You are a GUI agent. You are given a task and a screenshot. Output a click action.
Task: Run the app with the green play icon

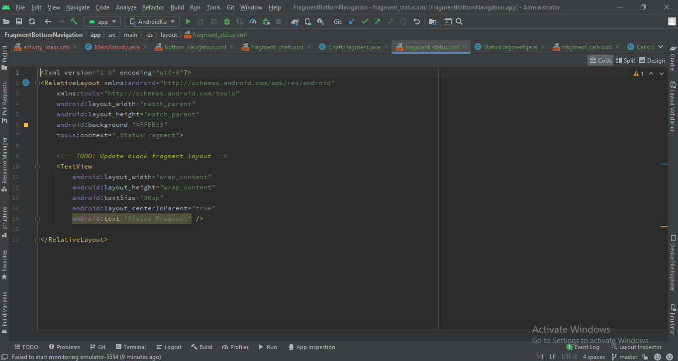pyautogui.click(x=188, y=21)
